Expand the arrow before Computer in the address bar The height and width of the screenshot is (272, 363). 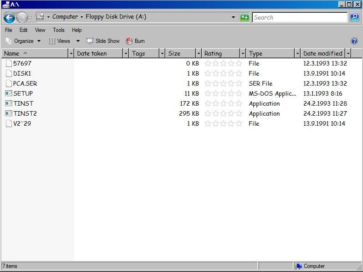click(x=48, y=17)
